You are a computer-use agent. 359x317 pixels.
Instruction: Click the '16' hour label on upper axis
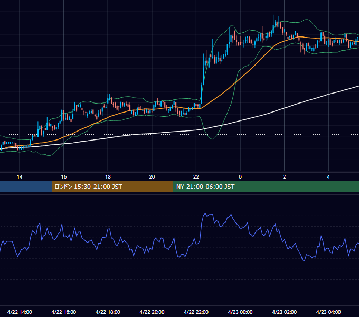64,177
